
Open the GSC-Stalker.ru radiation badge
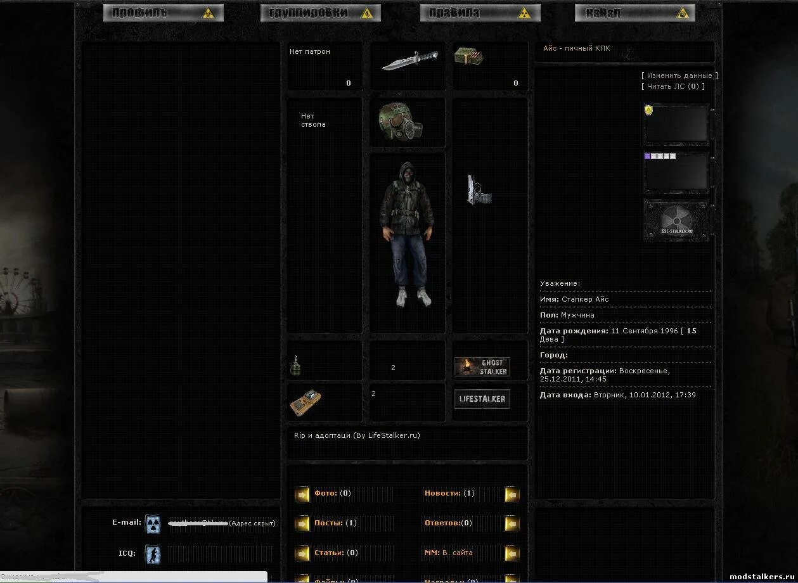coord(676,220)
